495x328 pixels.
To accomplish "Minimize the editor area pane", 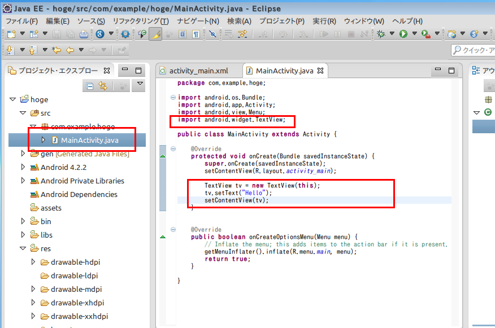I will tap(438, 69).
